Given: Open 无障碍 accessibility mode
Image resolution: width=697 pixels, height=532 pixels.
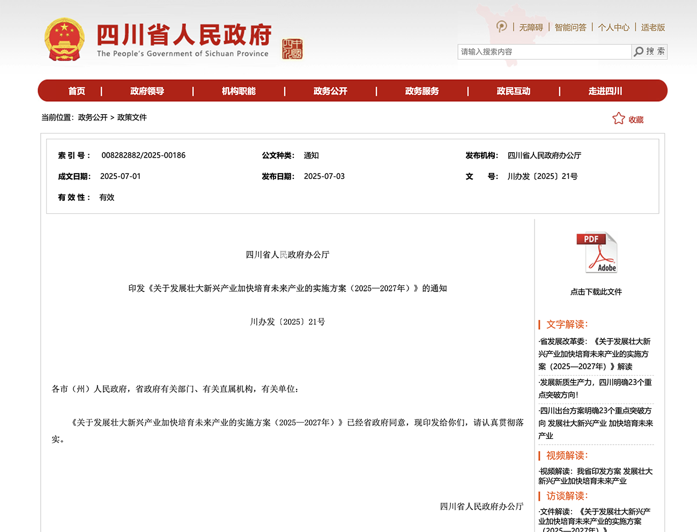Looking at the screenshot, I should click(x=531, y=27).
